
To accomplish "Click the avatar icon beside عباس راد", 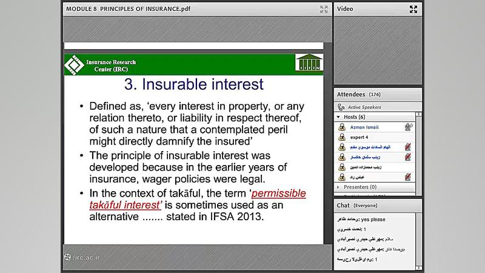I will pyautogui.click(x=342, y=177).
